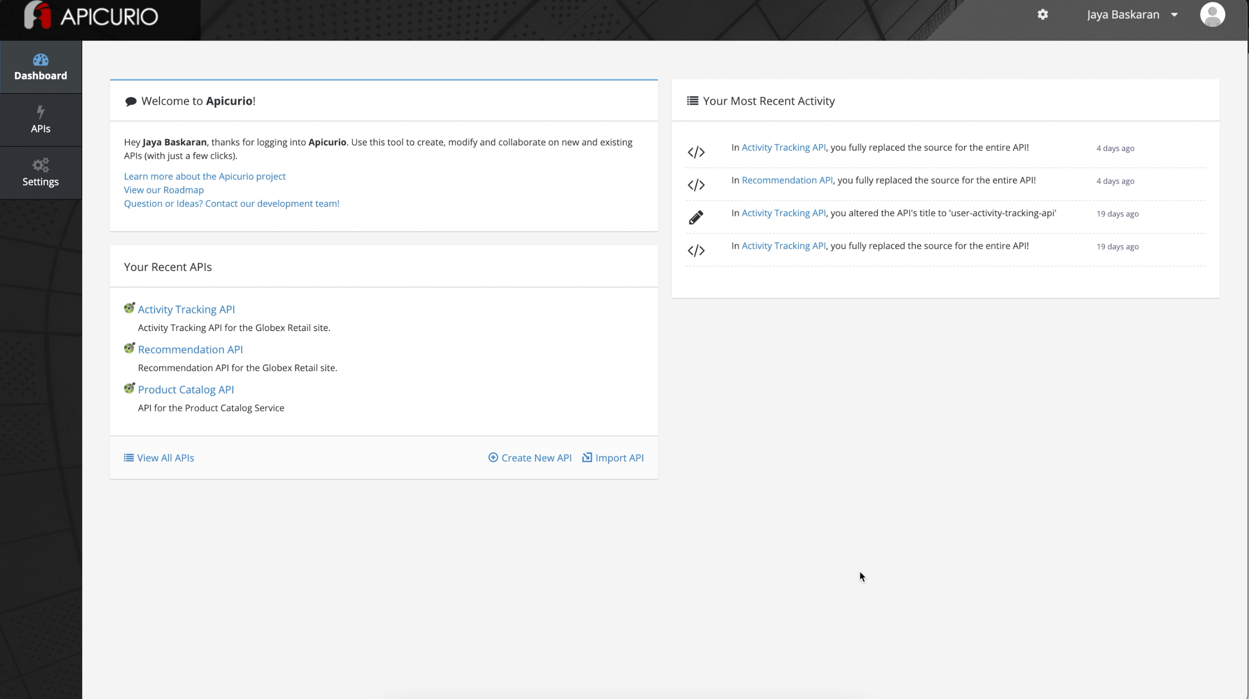Open Activity Tracking API link in first activity row
Image resolution: width=1249 pixels, height=699 pixels.
tap(783, 147)
